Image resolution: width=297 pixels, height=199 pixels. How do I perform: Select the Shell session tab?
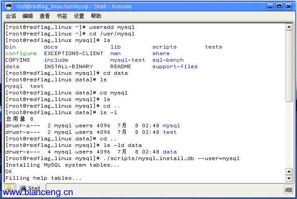click(x=30, y=188)
